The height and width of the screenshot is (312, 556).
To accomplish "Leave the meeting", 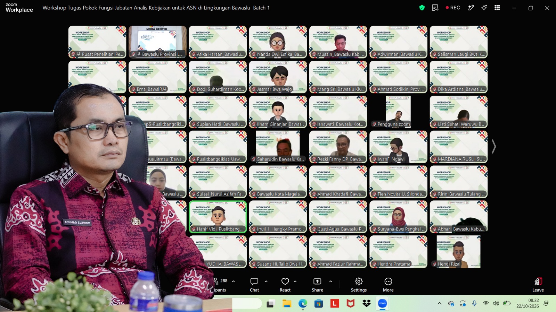I will (x=538, y=285).
